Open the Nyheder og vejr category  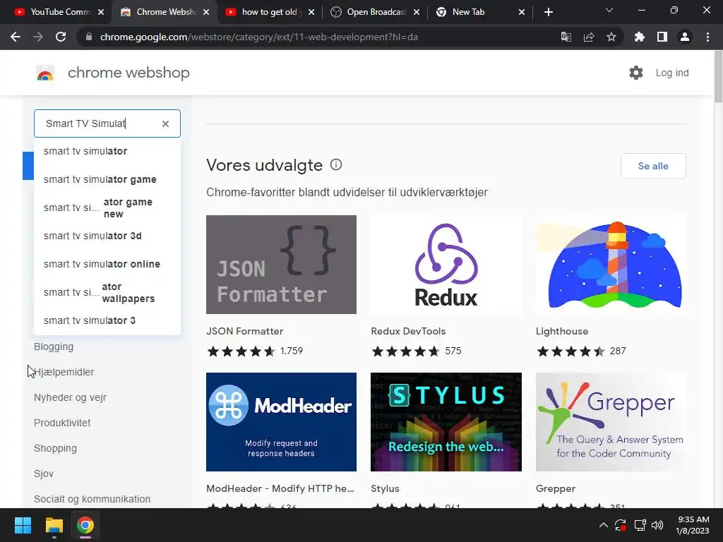(x=70, y=397)
